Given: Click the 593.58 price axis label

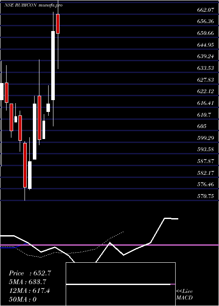Looking at the screenshot, I should coord(205,150).
